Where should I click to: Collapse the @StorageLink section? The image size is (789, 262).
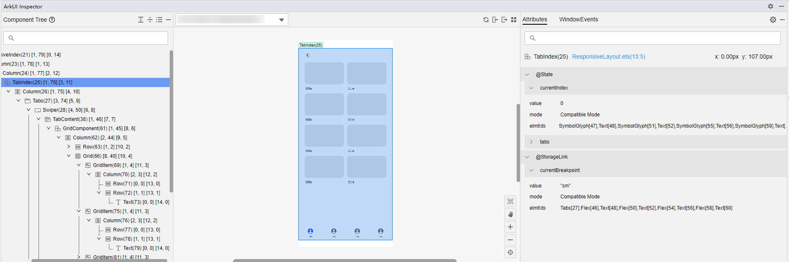pyautogui.click(x=527, y=157)
